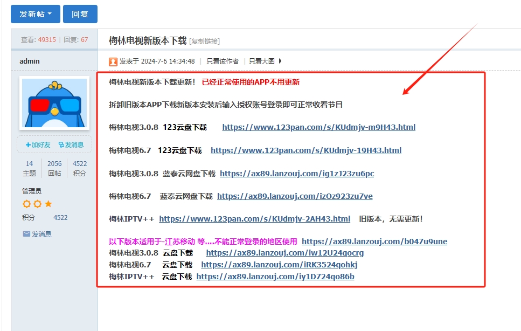Screen dimensions: 521x331
Task: Open 123pan link KUdmjv-2AH43 for 梅林IPTV++
Action: pos(254,219)
